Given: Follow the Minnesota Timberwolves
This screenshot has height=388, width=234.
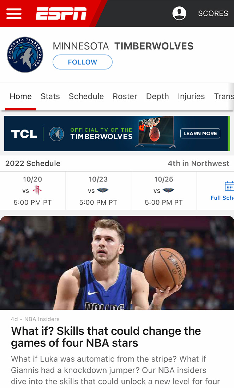Looking at the screenshot, I should [x=83, y=62].
